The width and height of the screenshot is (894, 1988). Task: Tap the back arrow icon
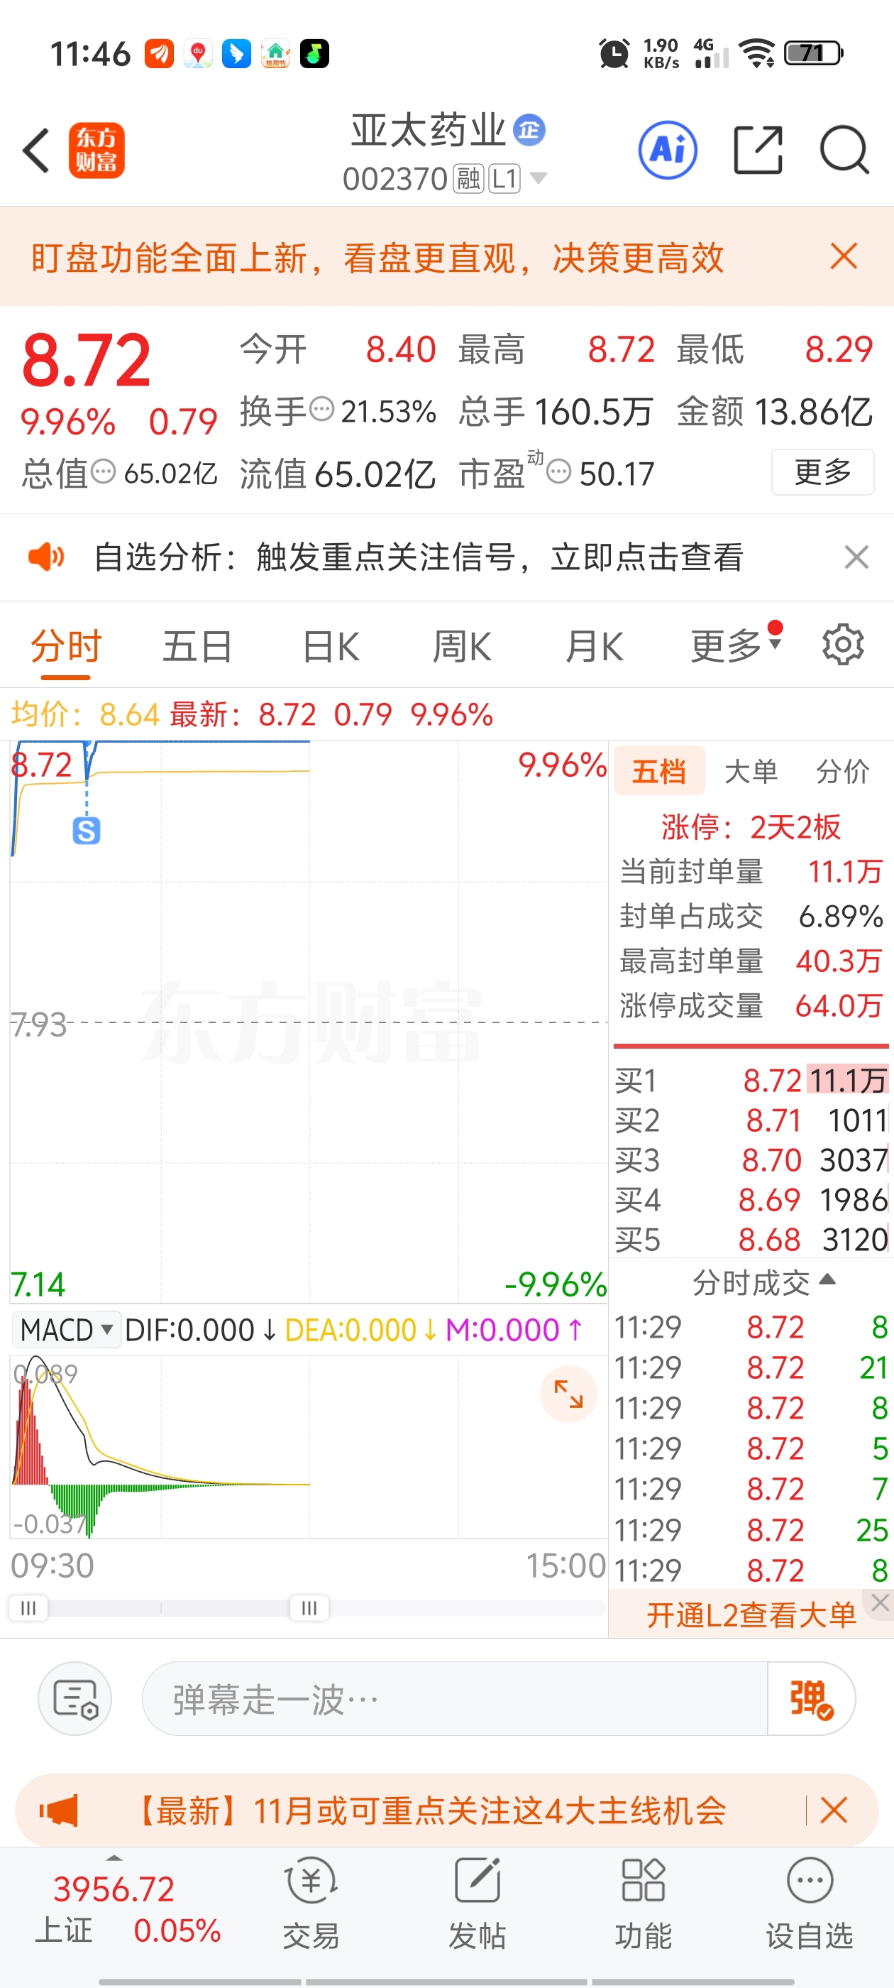[37, 151]
